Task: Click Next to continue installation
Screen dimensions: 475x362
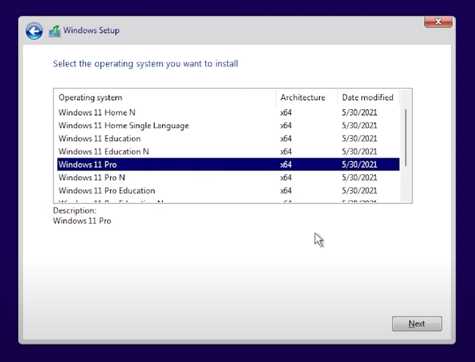Action: [417, 324]
